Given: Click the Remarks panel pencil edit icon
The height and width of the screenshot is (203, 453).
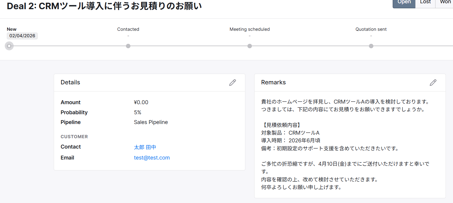Looking at the screenshot, I should (x=433, y=83).
